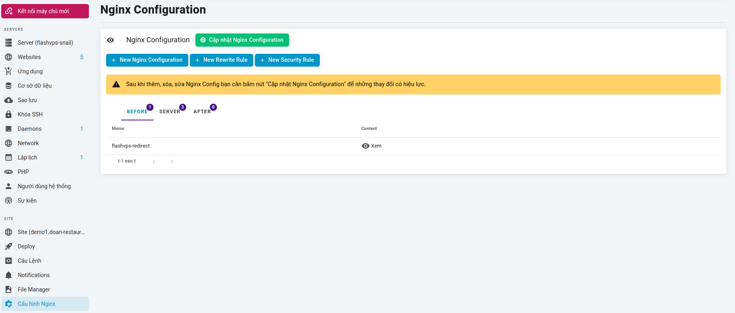735x313 pixels.
Task: Click Cập nhật Nginx Configuration button
Action: pyautogui.click(x=242, y=40)
